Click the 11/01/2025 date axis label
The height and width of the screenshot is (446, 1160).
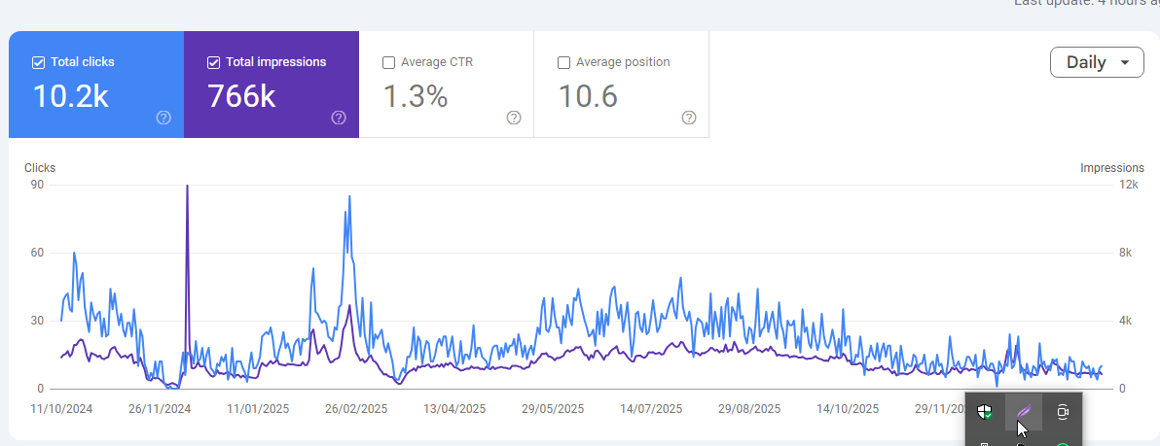tap(258, 408)
